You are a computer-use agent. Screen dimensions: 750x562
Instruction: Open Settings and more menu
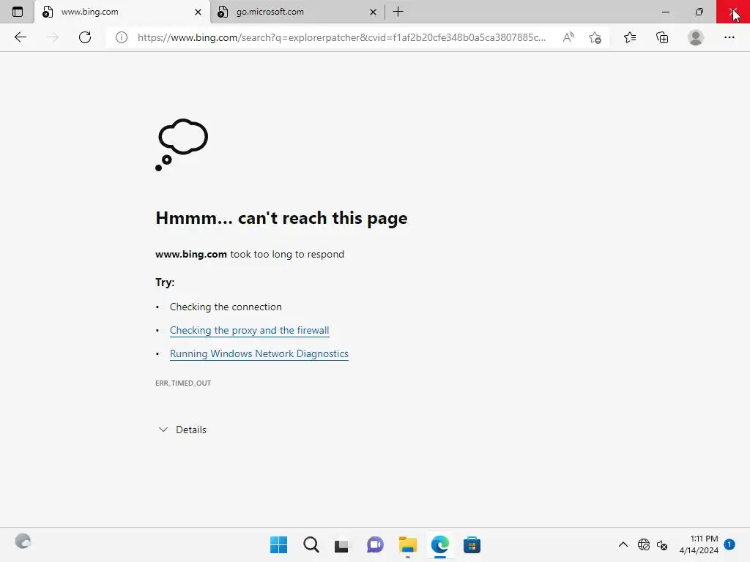pyautogui.click(x=729, y=37)
